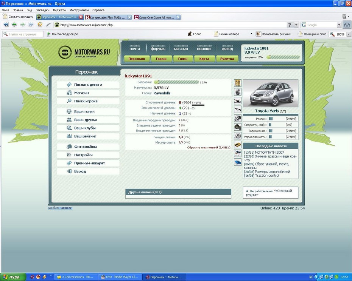This screenshot has height=281, width=352.
Task: Open the address bar history dropdown
Action: pos(290,25)
